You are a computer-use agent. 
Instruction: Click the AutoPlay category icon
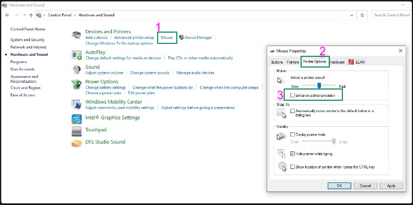pos(76,55)
